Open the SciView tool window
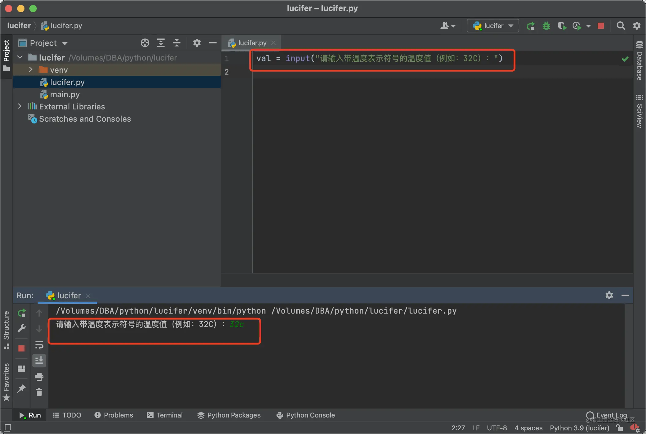 point(640,111)
